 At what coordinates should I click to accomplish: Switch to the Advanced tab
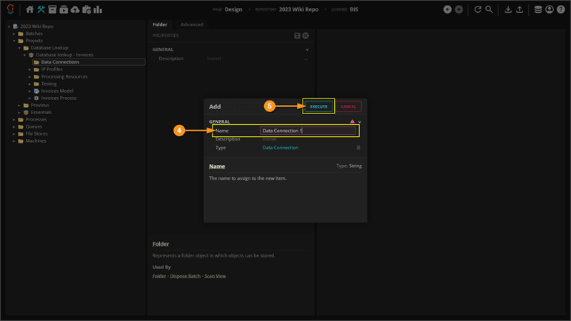(191, 24)
